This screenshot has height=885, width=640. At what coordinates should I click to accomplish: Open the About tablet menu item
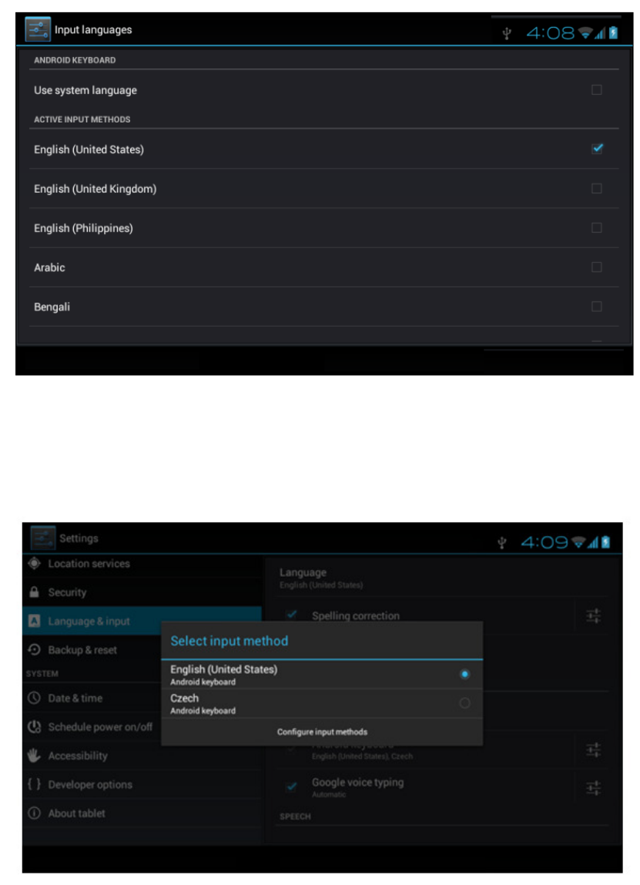[142, 813]
